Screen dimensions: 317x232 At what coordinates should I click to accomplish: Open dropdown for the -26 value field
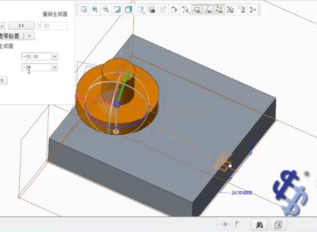pyautogui.click(x=55, y=68)
